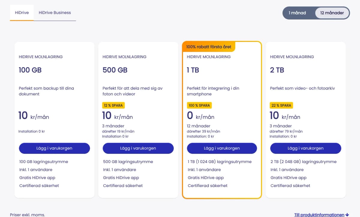
Task: Click '100 GB lagringsutrymme' feature line
Action: (44, 162)
